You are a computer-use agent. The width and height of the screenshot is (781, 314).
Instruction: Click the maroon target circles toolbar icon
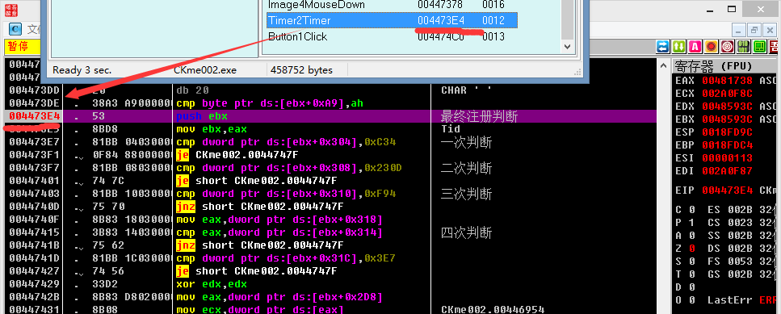coord(727,47)
